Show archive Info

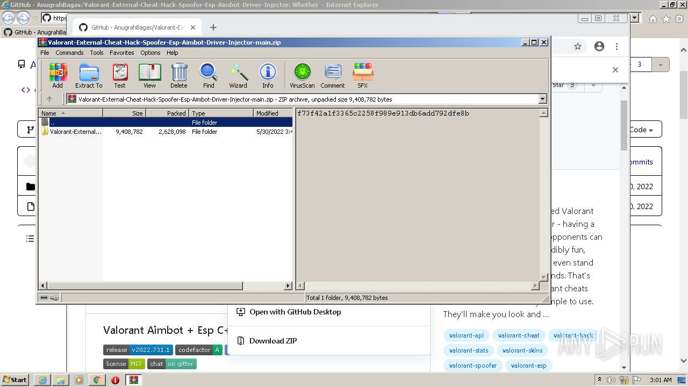coord(268,75)
